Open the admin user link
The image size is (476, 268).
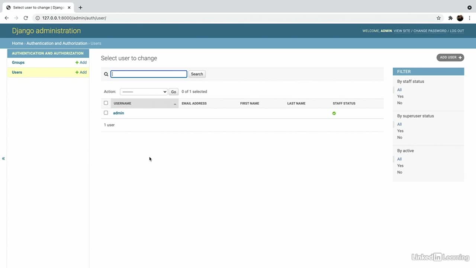pos(119,113)
